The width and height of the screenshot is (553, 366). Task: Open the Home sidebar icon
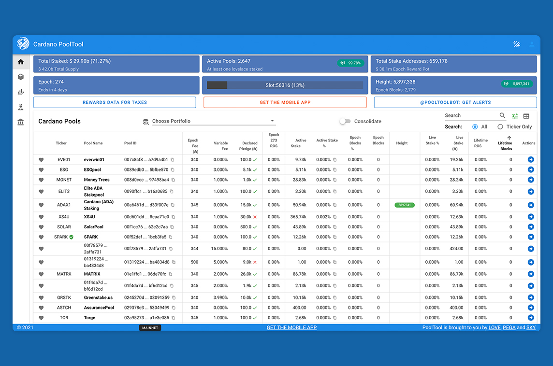(x=21, y=62)
